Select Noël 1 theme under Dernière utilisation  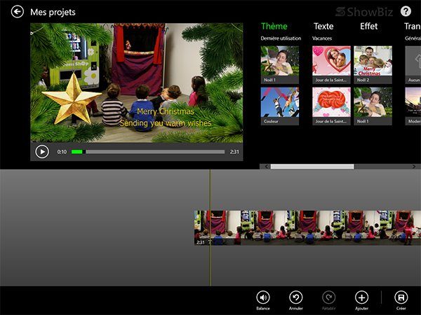(x=280, y=65)
